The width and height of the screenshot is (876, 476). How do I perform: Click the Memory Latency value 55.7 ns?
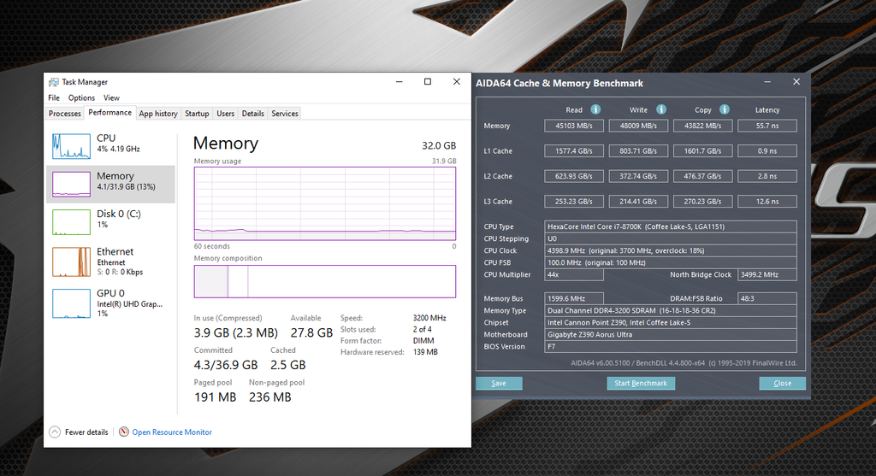click(767, 126)
